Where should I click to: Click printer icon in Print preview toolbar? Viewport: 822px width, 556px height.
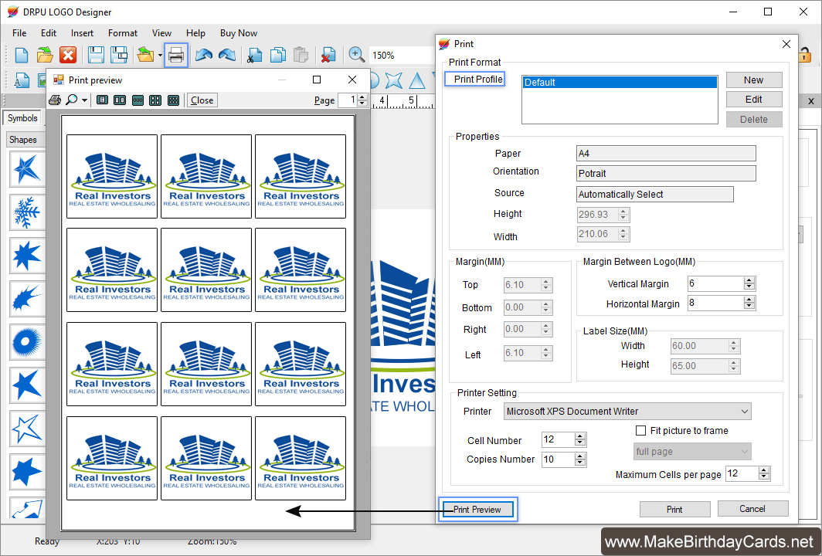click(55, 100)
